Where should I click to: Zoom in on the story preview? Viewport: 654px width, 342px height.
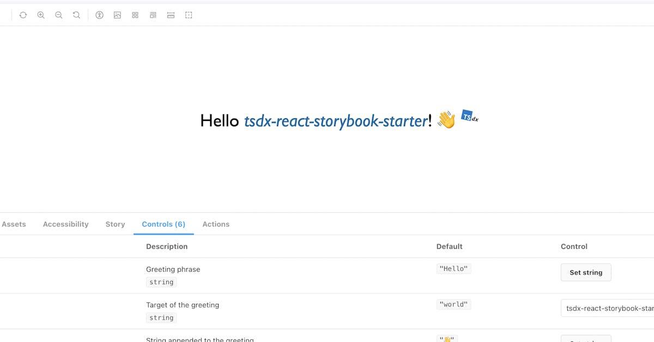(x=41, y=15)
